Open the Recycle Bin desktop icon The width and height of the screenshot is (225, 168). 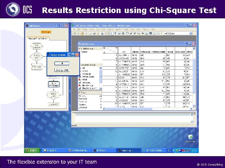pos(190,138)
